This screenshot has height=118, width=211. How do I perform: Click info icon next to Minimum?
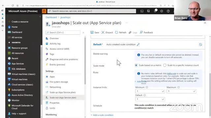tap(147, 87)
